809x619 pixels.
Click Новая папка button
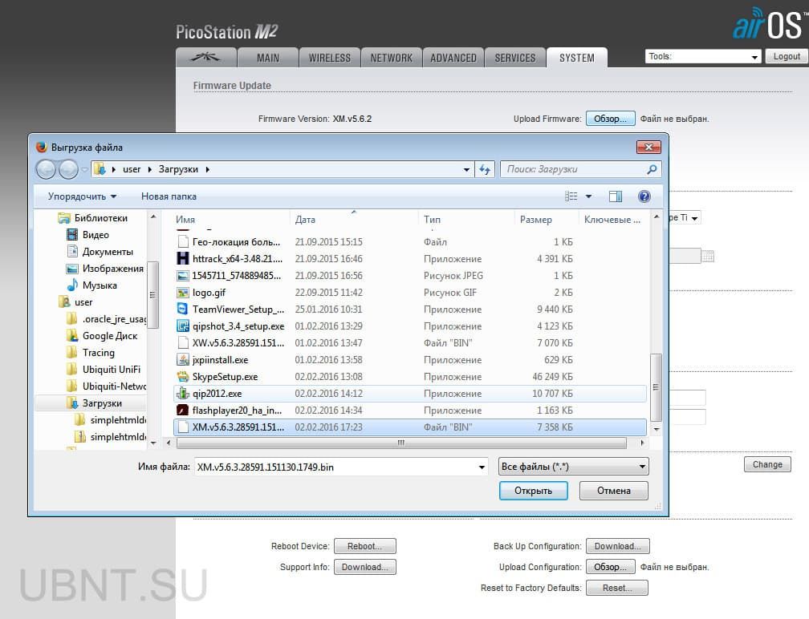tap(169, 196)
